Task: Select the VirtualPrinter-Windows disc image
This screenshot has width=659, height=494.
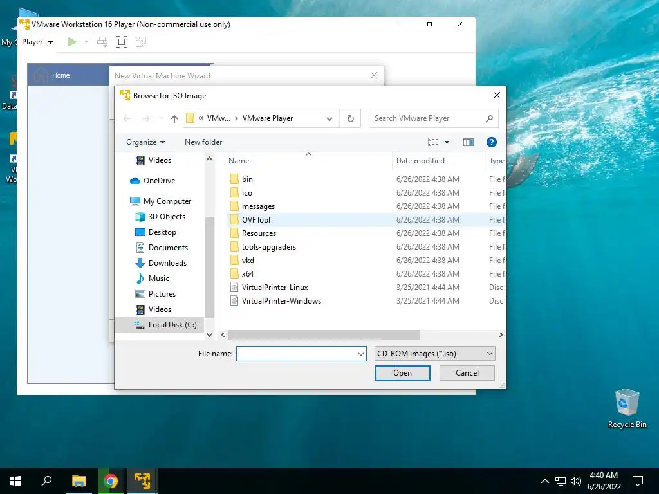Action: click(x=281, y=301)
